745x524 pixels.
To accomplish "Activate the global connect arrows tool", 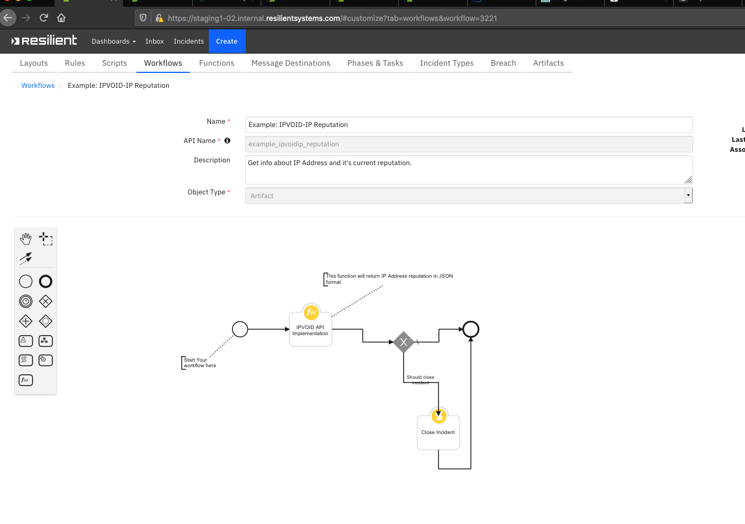I will pyautogui.click(x=26, y=258).
